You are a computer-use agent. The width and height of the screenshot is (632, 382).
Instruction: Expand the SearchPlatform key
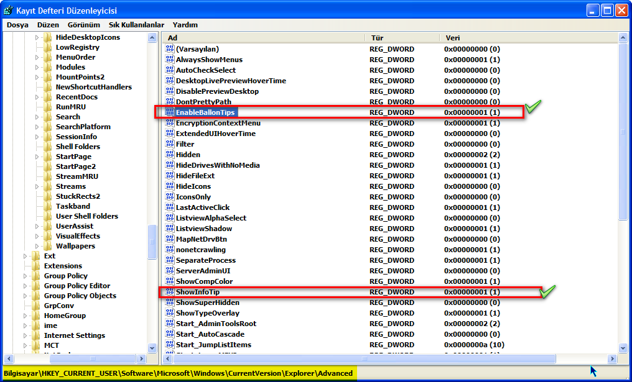pyautogui.click(x=37, y=127)
